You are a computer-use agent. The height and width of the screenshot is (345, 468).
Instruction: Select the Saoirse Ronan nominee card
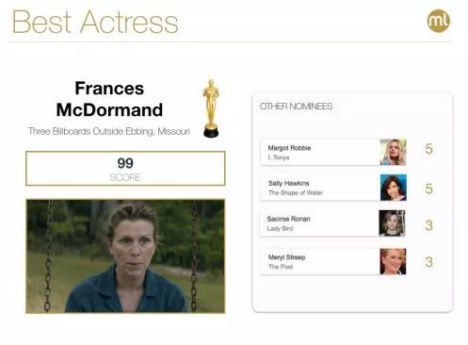tap(332, 223)
